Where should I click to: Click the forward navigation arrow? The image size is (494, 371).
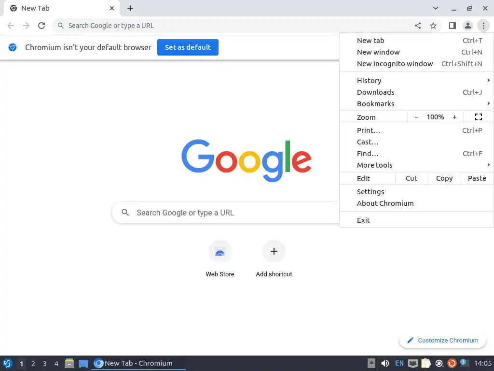click(26, 26)
